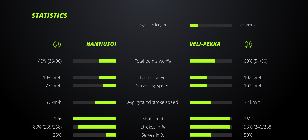Click Veli-Pekka's Shot count bar

tap(211, 119)
